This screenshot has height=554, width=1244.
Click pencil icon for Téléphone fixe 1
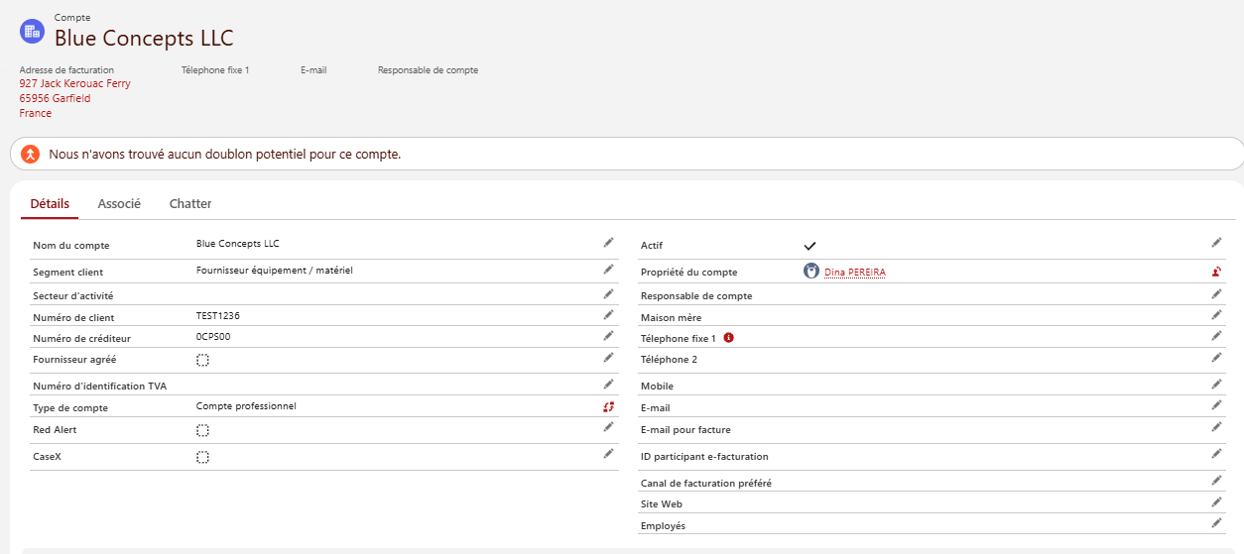tap(1216, 336)
